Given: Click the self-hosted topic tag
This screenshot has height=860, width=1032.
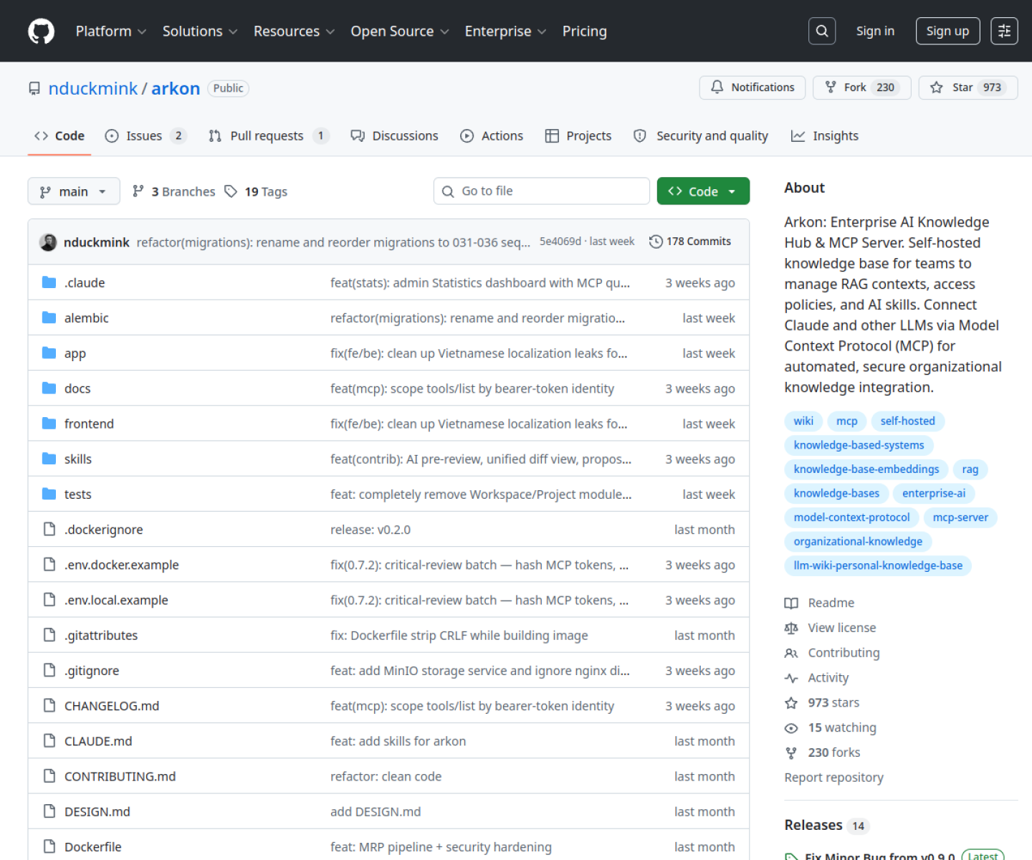Looking at the screenshot, I should click(x=907, y=421).
